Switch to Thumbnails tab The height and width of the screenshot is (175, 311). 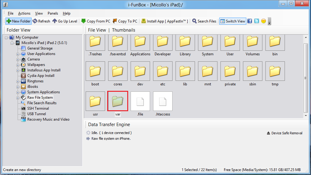tap(124, 30)
